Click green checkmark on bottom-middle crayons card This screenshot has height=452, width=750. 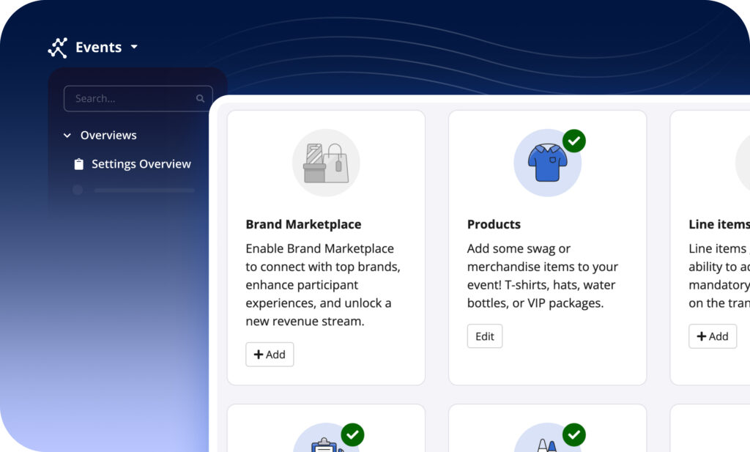click(574, 434)
